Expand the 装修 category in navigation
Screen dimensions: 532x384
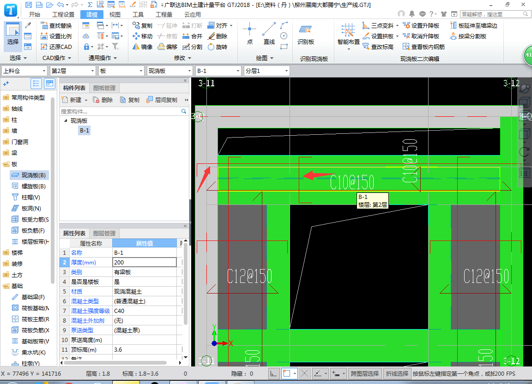6,264
